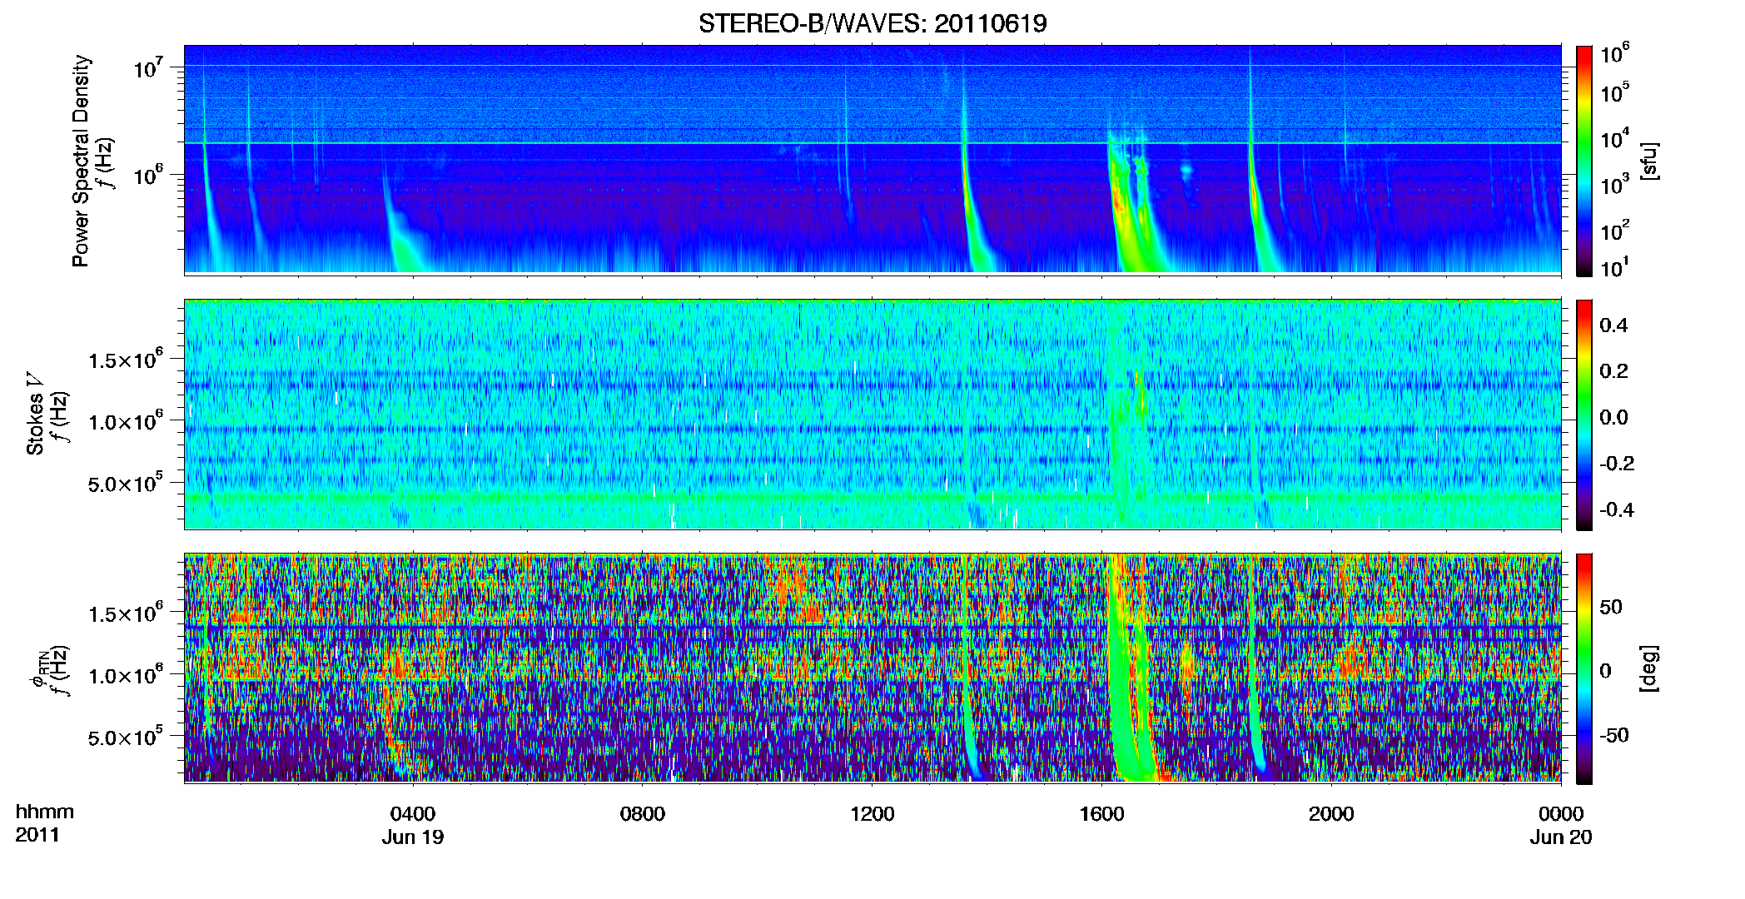
Task: Click the Stokes V colorbar
Action: tap(1584, 415)
